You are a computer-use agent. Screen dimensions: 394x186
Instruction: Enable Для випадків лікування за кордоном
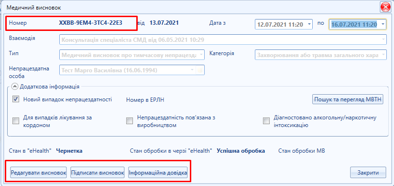pos(16,121)
